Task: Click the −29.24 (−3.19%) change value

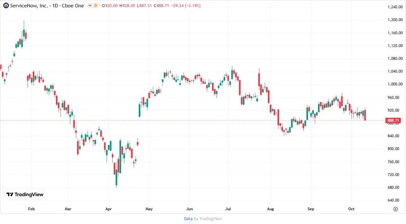Action: [187, 5]
